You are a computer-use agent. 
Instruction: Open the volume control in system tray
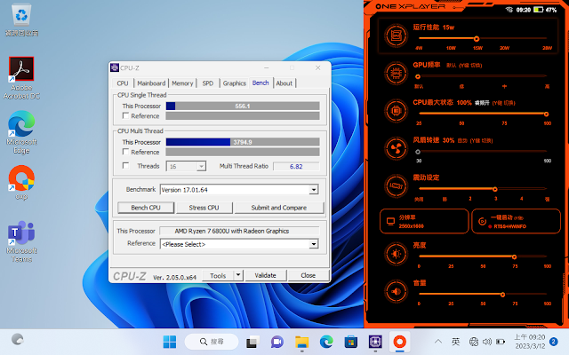(487, 342)
